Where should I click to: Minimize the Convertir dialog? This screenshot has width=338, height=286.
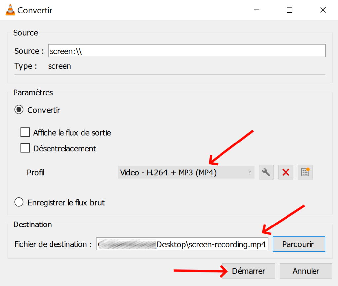coord(256,10)
